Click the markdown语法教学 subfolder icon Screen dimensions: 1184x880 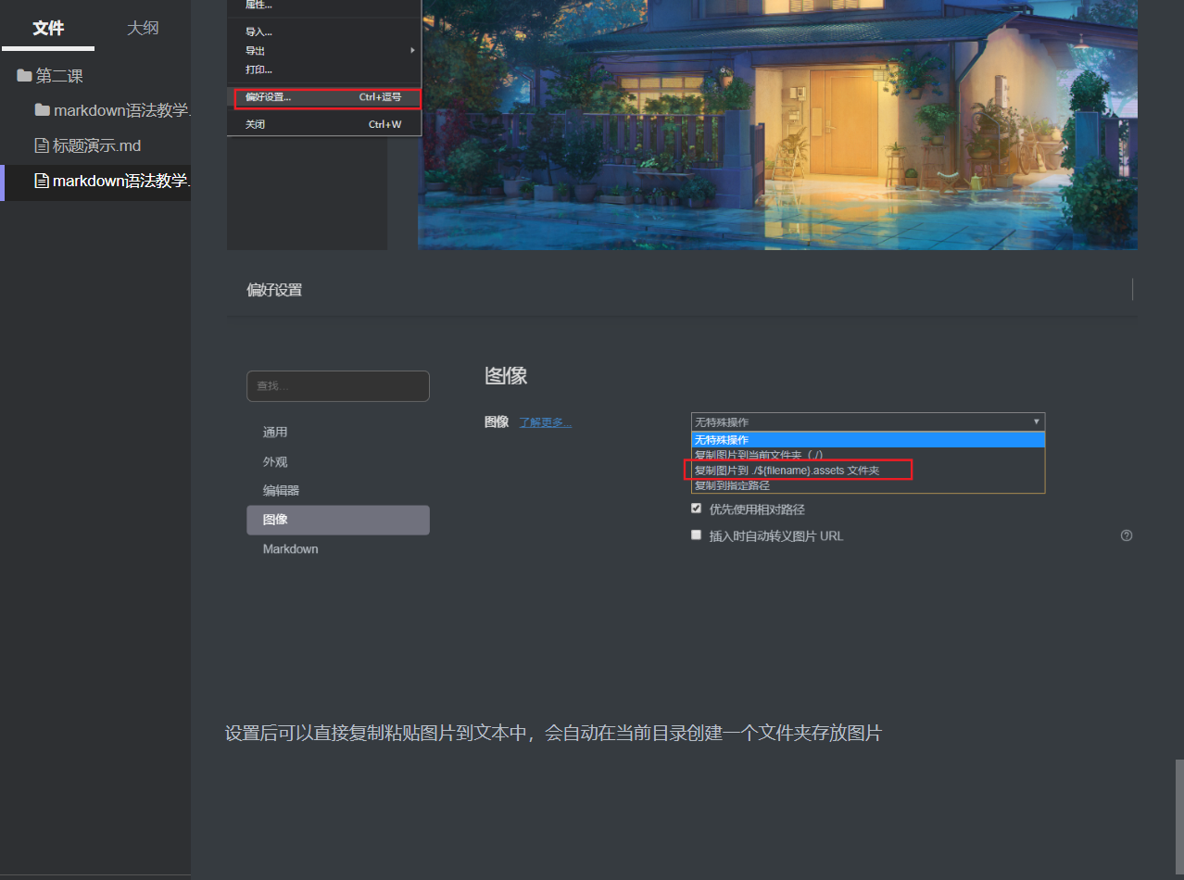(42, 110)
